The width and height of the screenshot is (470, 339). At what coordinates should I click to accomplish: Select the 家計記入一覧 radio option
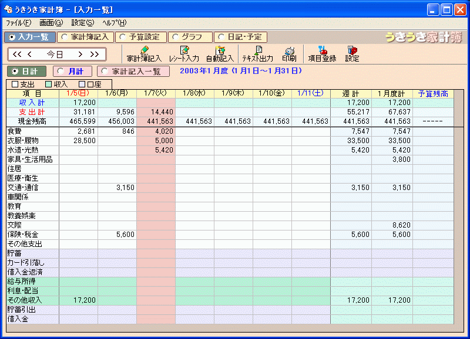(133, 71)
